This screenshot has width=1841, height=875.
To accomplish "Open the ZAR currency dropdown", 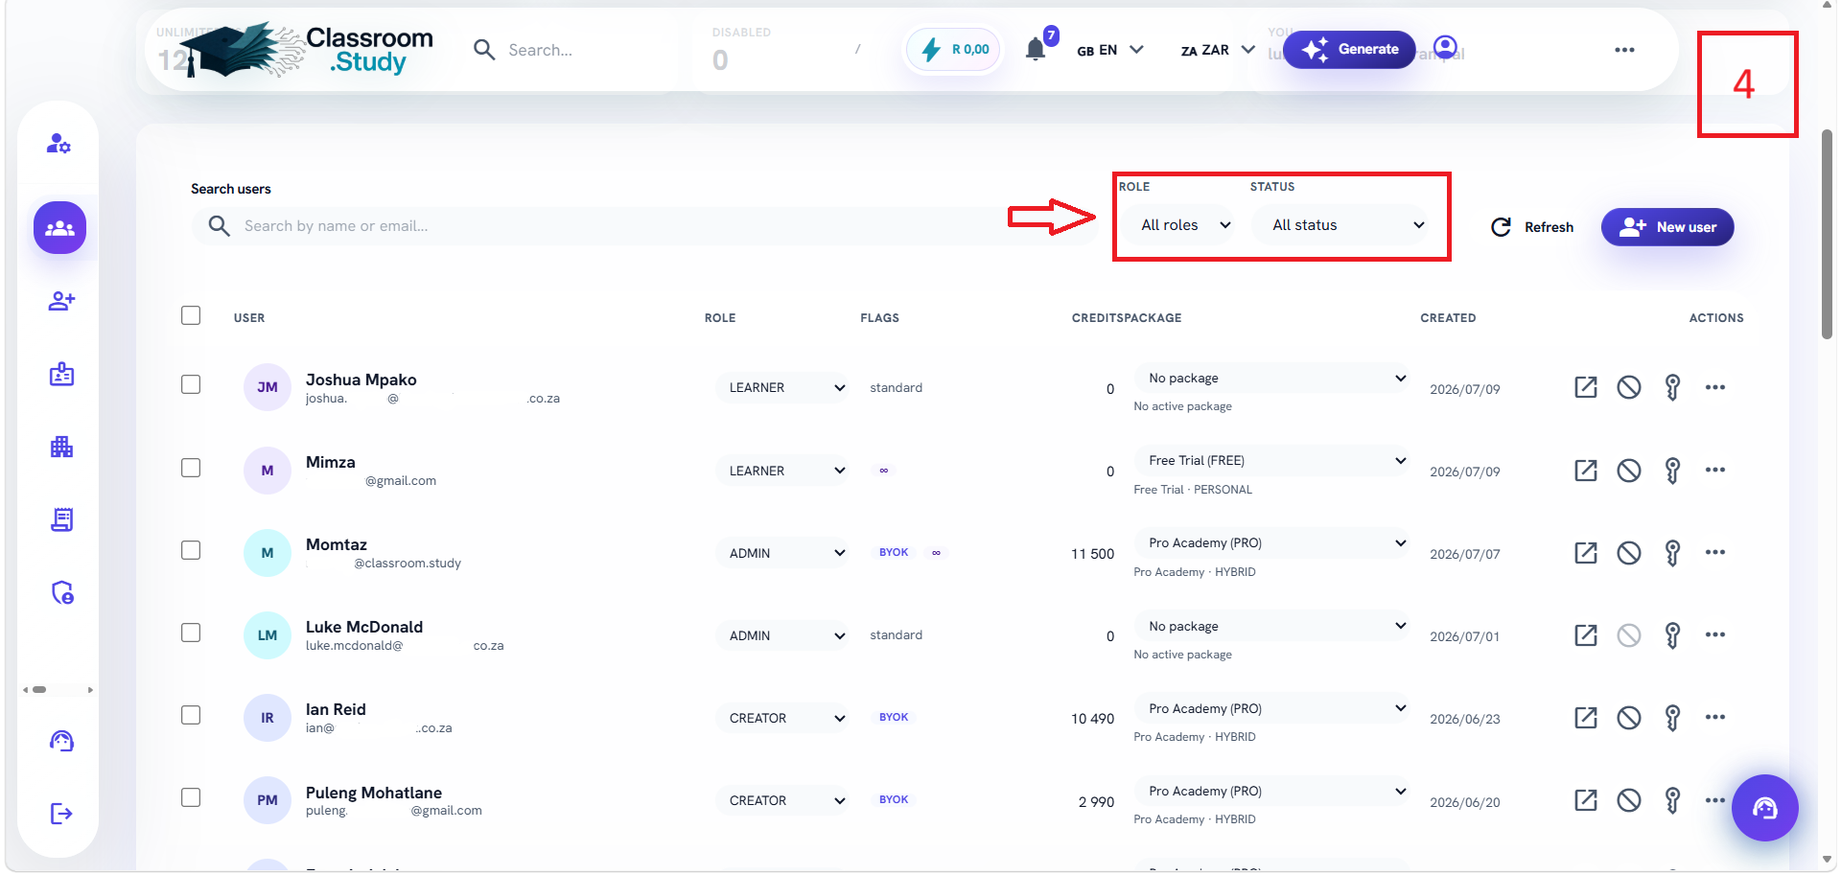I will pyautogui.click(x=1218, y=50).
